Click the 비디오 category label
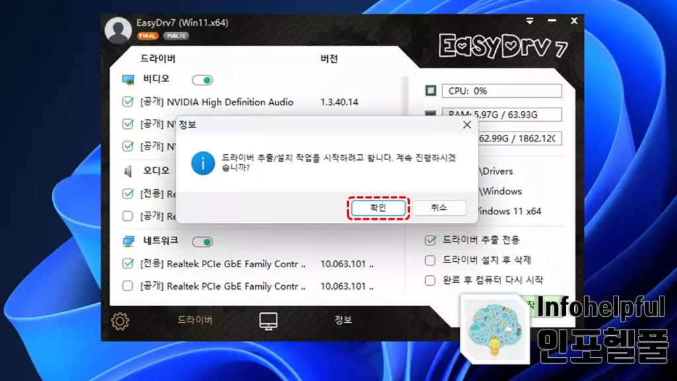Screen dimensions: 677x381 pyautogui.click(x=156, y=79)
